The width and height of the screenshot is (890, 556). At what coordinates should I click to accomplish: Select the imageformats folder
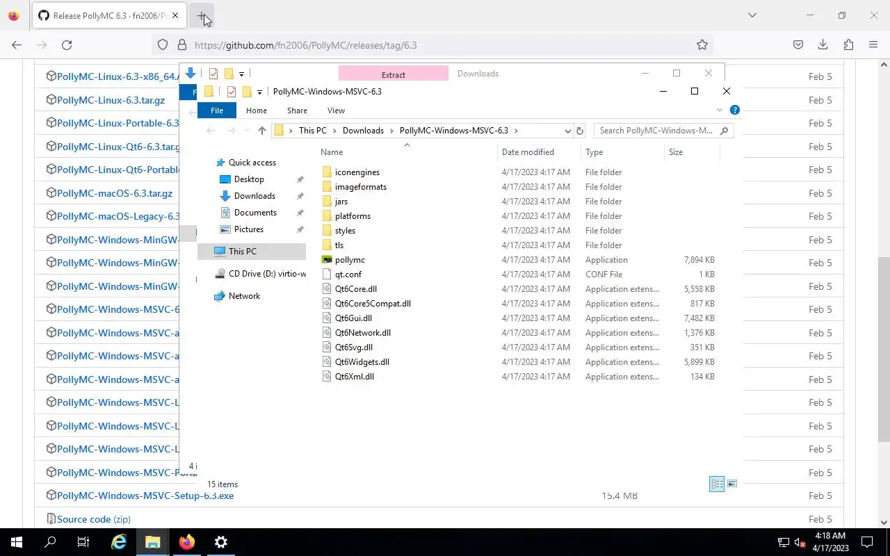[x=360, y=187]
